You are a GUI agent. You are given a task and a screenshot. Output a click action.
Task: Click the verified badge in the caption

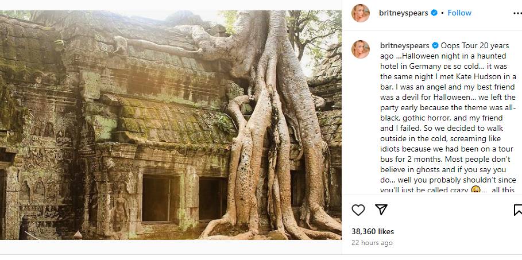coord(435,45)
